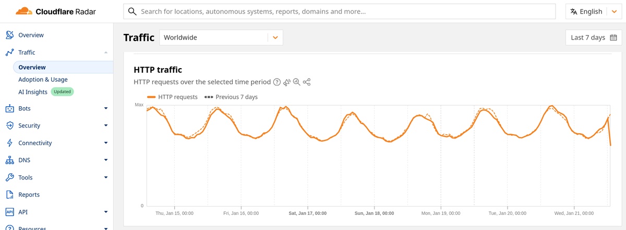
Task: Click the megaphone icon under HTTP traffic
Action: (x=287, y=82)
